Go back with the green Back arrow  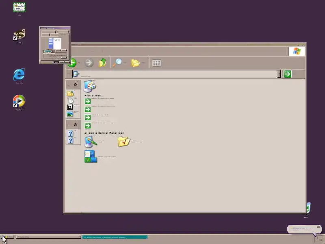[73, 63]
